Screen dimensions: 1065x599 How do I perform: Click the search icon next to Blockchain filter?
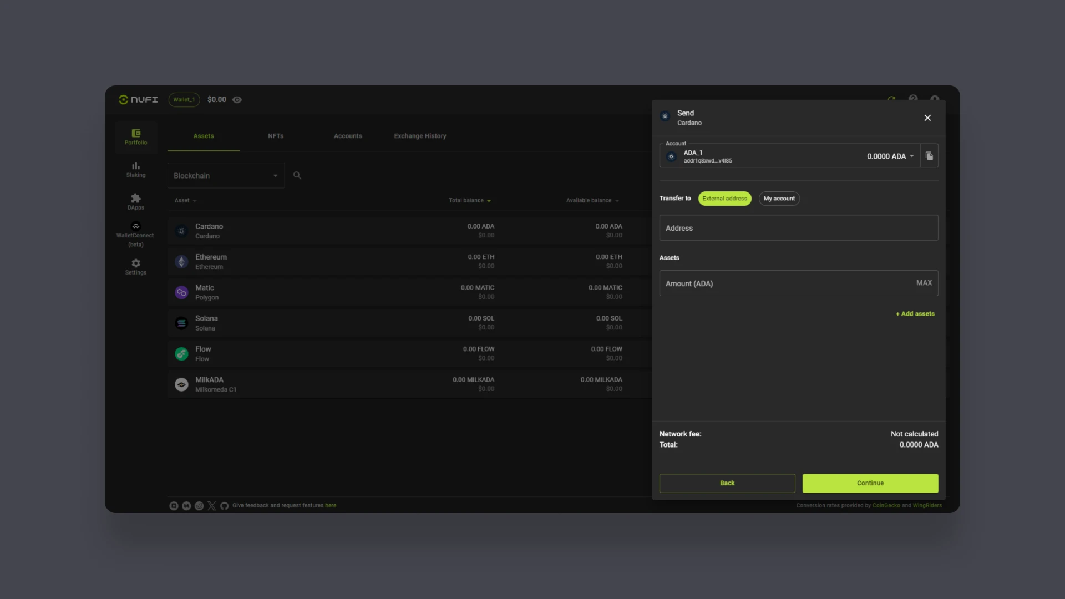(x=297, y=175)
